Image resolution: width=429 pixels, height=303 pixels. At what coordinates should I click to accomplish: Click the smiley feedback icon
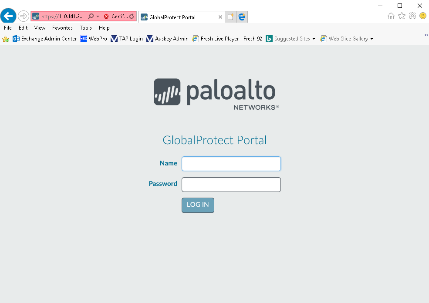[x=423, y=16]
